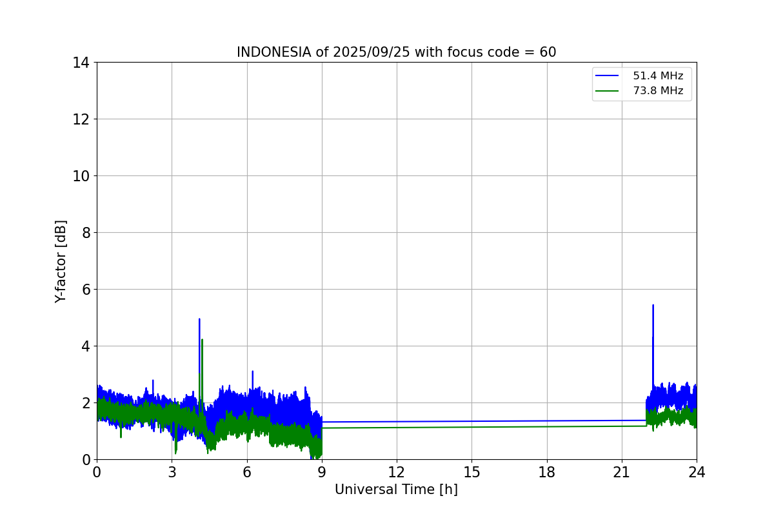The image size is (774, 516).
Task: Click the blue spike peak near 4 h
Action: point(199,319)
